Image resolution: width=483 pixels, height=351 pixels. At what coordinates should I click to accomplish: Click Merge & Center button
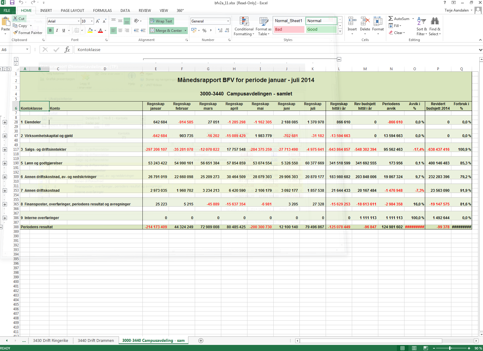pyautogui.click(x=166, y=30)
